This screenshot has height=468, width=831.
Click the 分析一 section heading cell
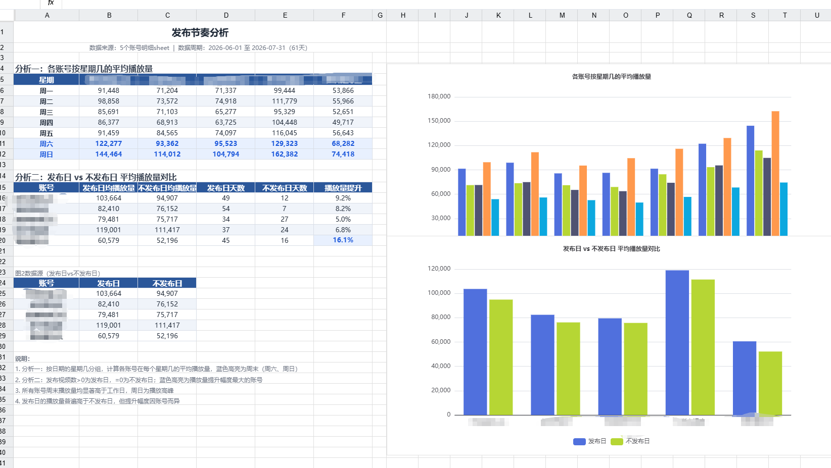click(x=84, y=69)
